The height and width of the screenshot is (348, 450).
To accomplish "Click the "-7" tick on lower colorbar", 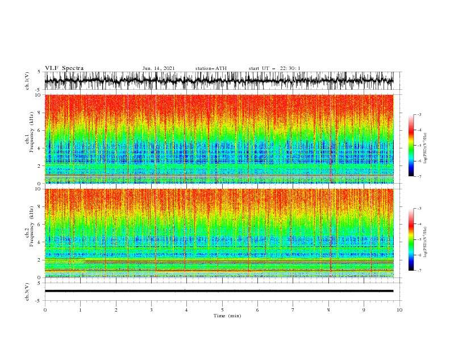I will pyautogui.click(x=419, y=270).
